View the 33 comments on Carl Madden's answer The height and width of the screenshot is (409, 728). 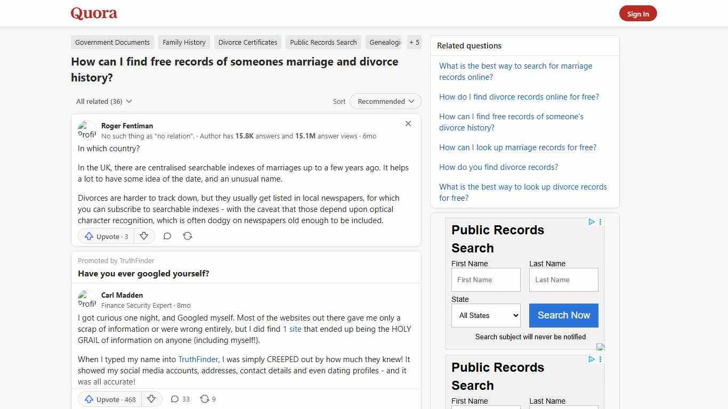point(179,399)
